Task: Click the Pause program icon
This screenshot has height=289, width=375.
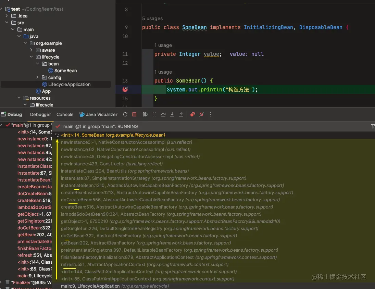Action: click(x=154, y=114)
